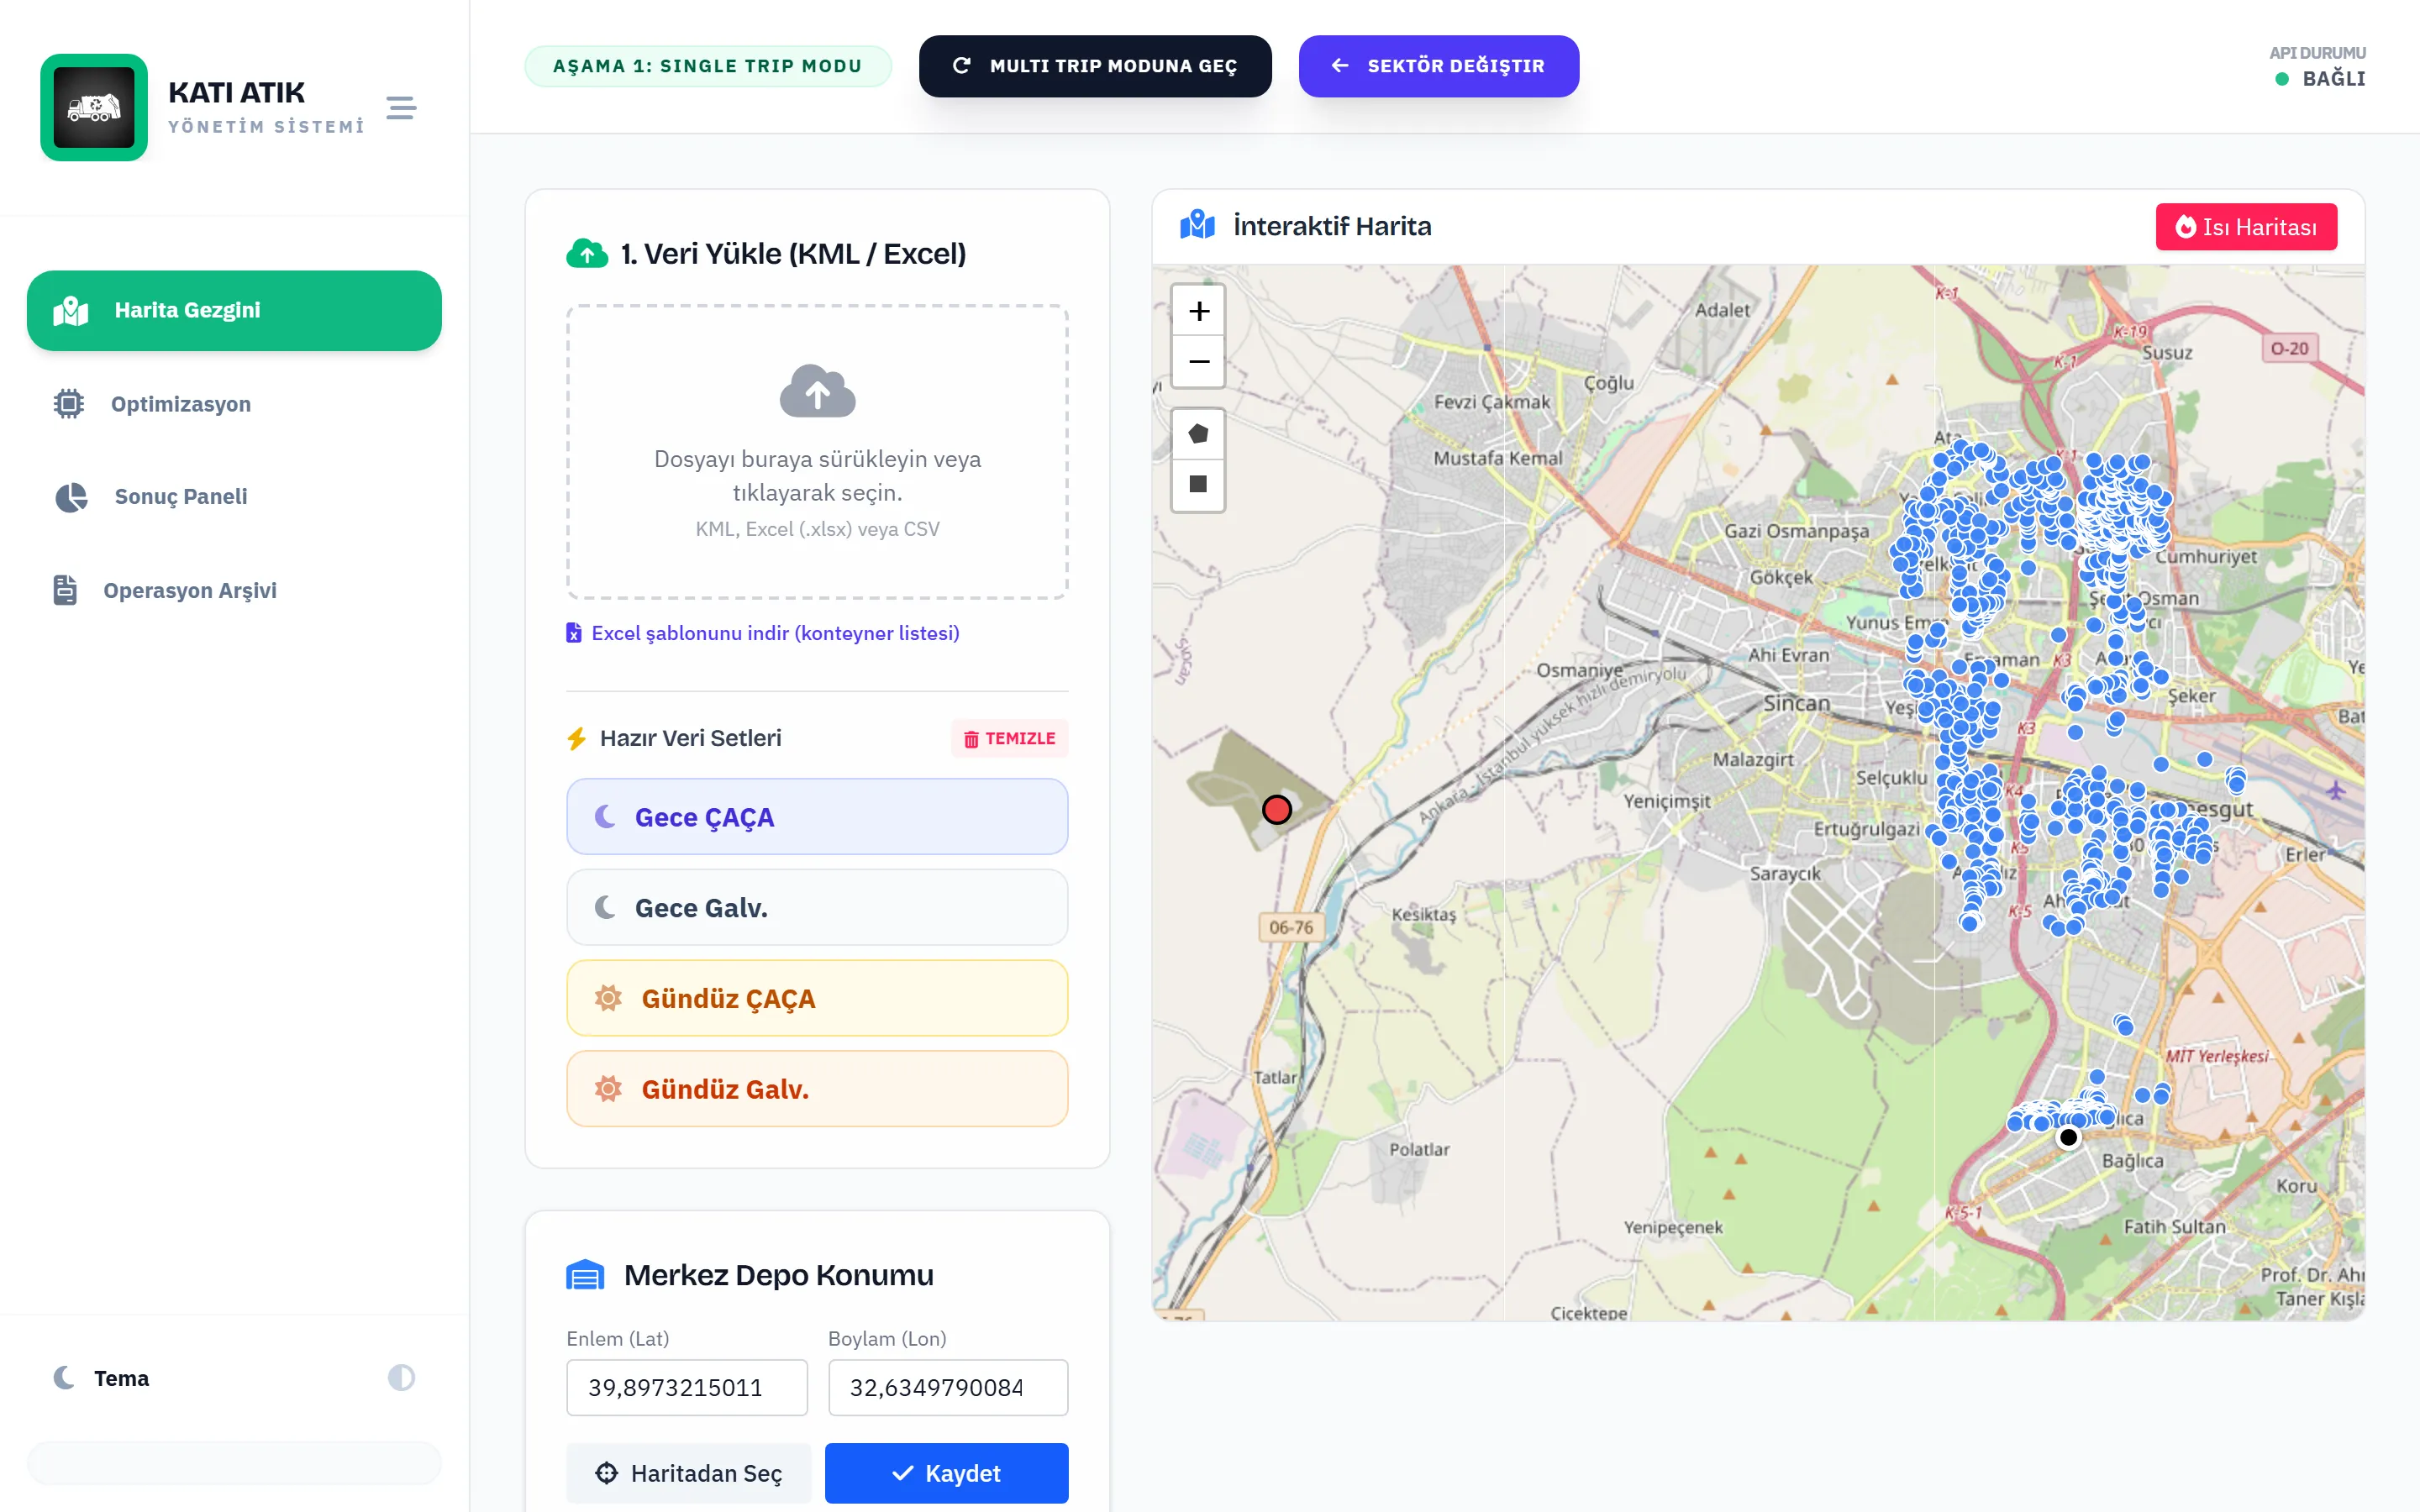Select the rectangle draw tool
The image size is (2420, 1512).
1198,484
